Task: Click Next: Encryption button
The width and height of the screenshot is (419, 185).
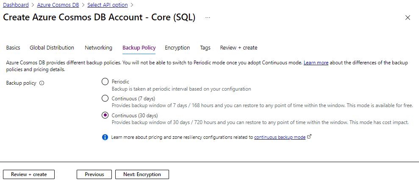Action: point(142,174)
